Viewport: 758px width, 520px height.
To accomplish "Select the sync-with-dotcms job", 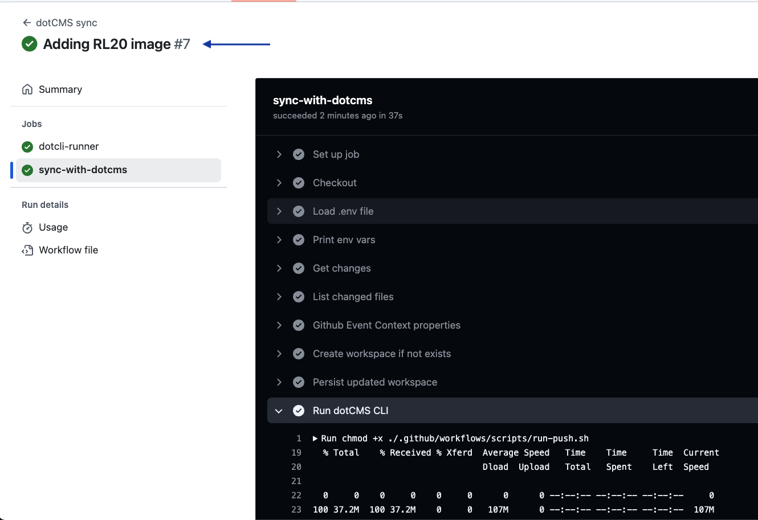I will point(83,170).
